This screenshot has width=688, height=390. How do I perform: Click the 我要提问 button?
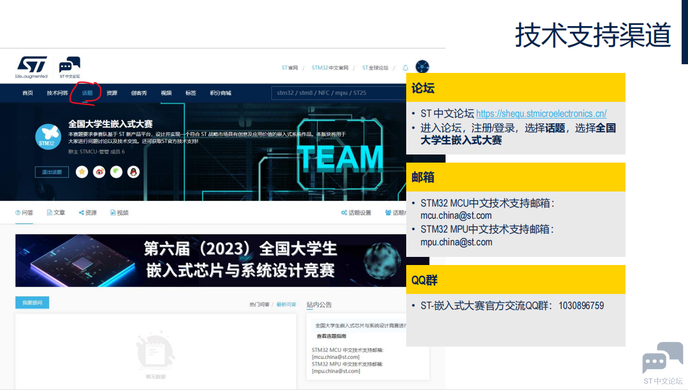tap(32, 303)
